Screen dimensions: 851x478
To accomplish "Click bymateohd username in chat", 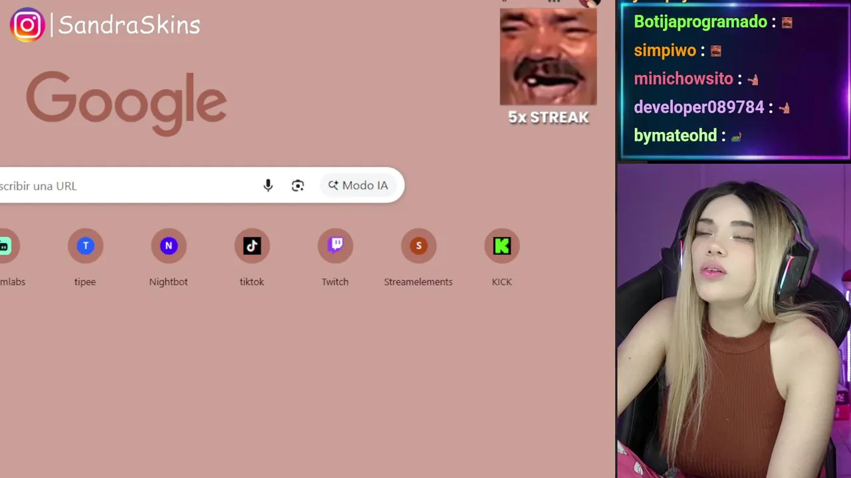I will pyautogui.click(x=675, y=135).
